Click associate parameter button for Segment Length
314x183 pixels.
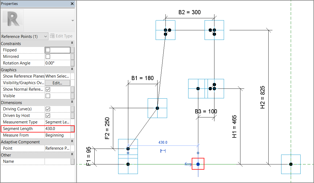73,129
